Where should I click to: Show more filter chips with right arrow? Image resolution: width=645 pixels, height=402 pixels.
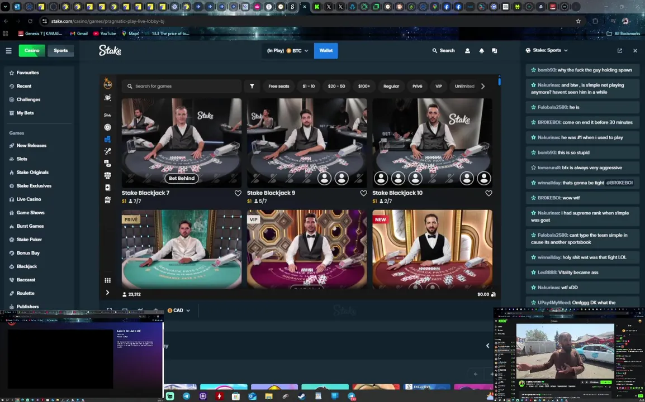(483, 87)
